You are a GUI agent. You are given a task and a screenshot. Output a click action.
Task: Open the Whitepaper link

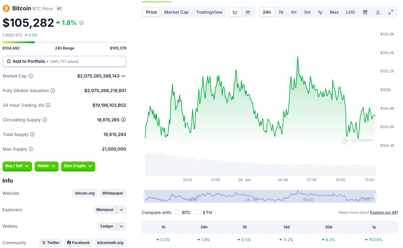[113, 193]
